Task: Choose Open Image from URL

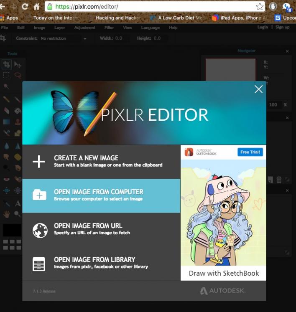Action: [101, 230]
